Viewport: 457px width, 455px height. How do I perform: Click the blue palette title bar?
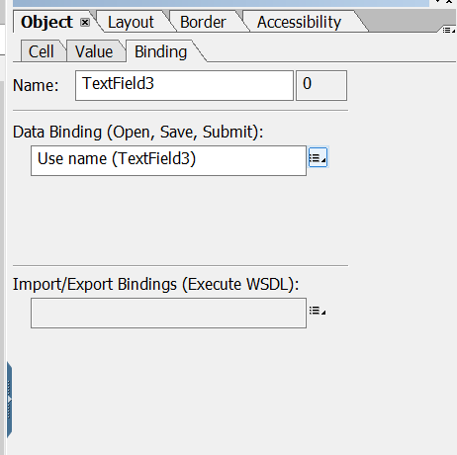coord(221,3)
